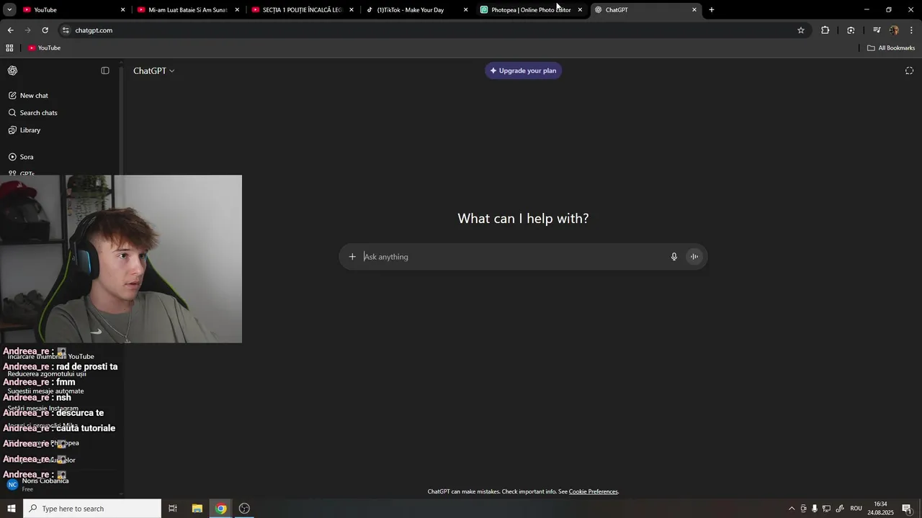Open Cookie Preferences link
This screenshot has width=922, height=518.
pyautogui.click(x=594, y=492)
